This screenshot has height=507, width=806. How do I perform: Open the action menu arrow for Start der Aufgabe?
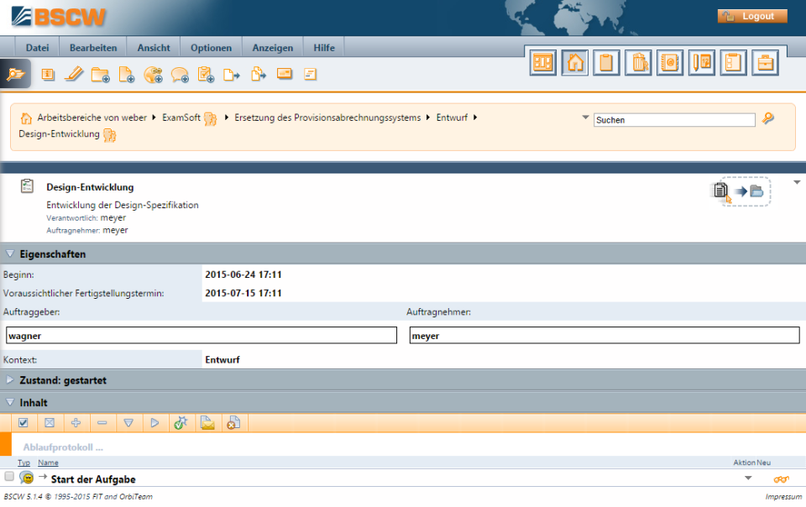pyautogui.click(x=748, y=478)
